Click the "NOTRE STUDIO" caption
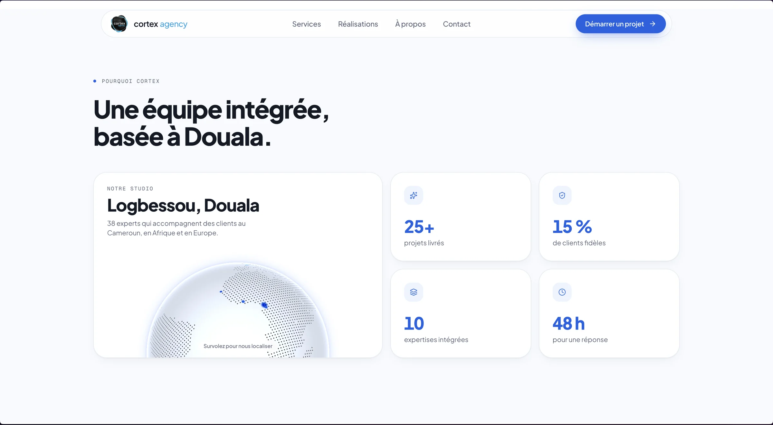This screenshot has width=773, height=425. tap(130, 189)
